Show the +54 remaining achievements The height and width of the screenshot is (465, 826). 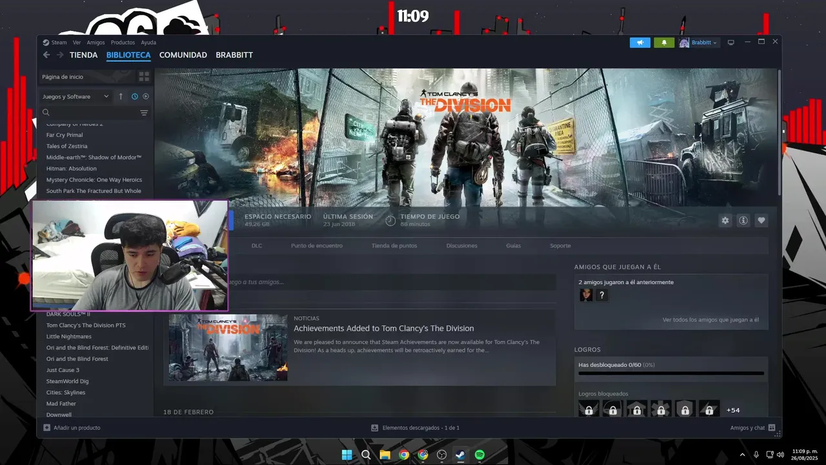point(733,410)
